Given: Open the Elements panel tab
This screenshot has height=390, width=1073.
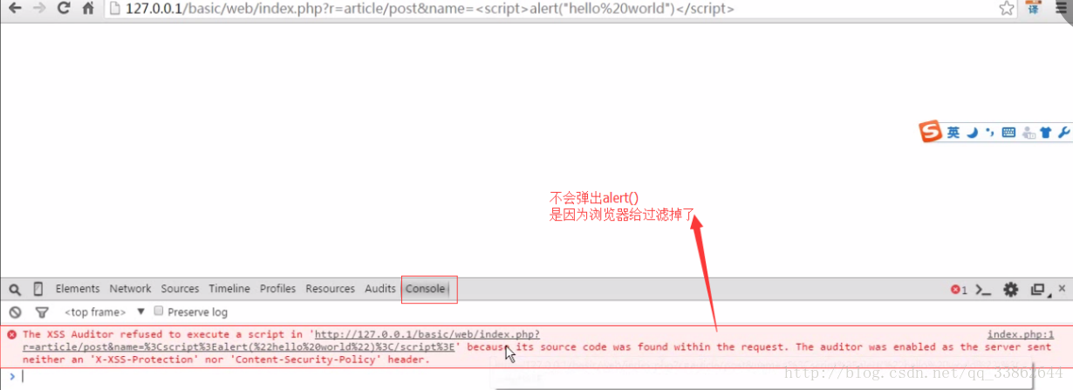Looking at the screenshot, I should click(78, 289).
